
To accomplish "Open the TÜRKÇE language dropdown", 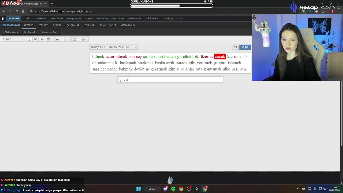I will coord(13,39).
